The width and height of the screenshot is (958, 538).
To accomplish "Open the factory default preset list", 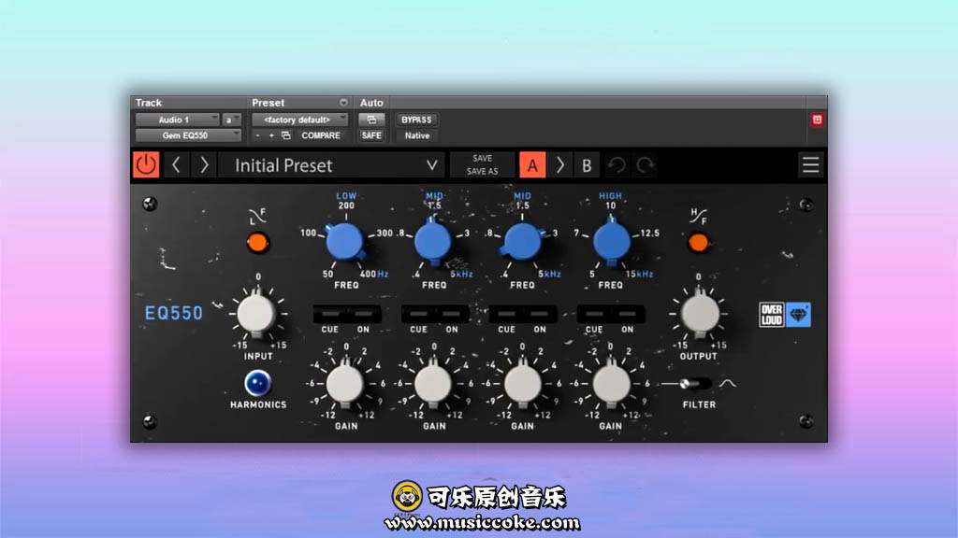I will point(299,120).
